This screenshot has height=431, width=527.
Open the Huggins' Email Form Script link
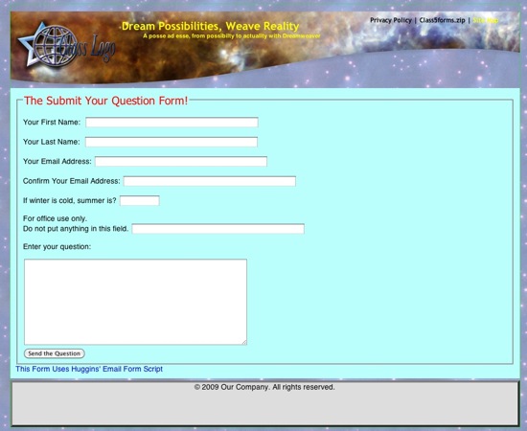(x=89, y=369)
